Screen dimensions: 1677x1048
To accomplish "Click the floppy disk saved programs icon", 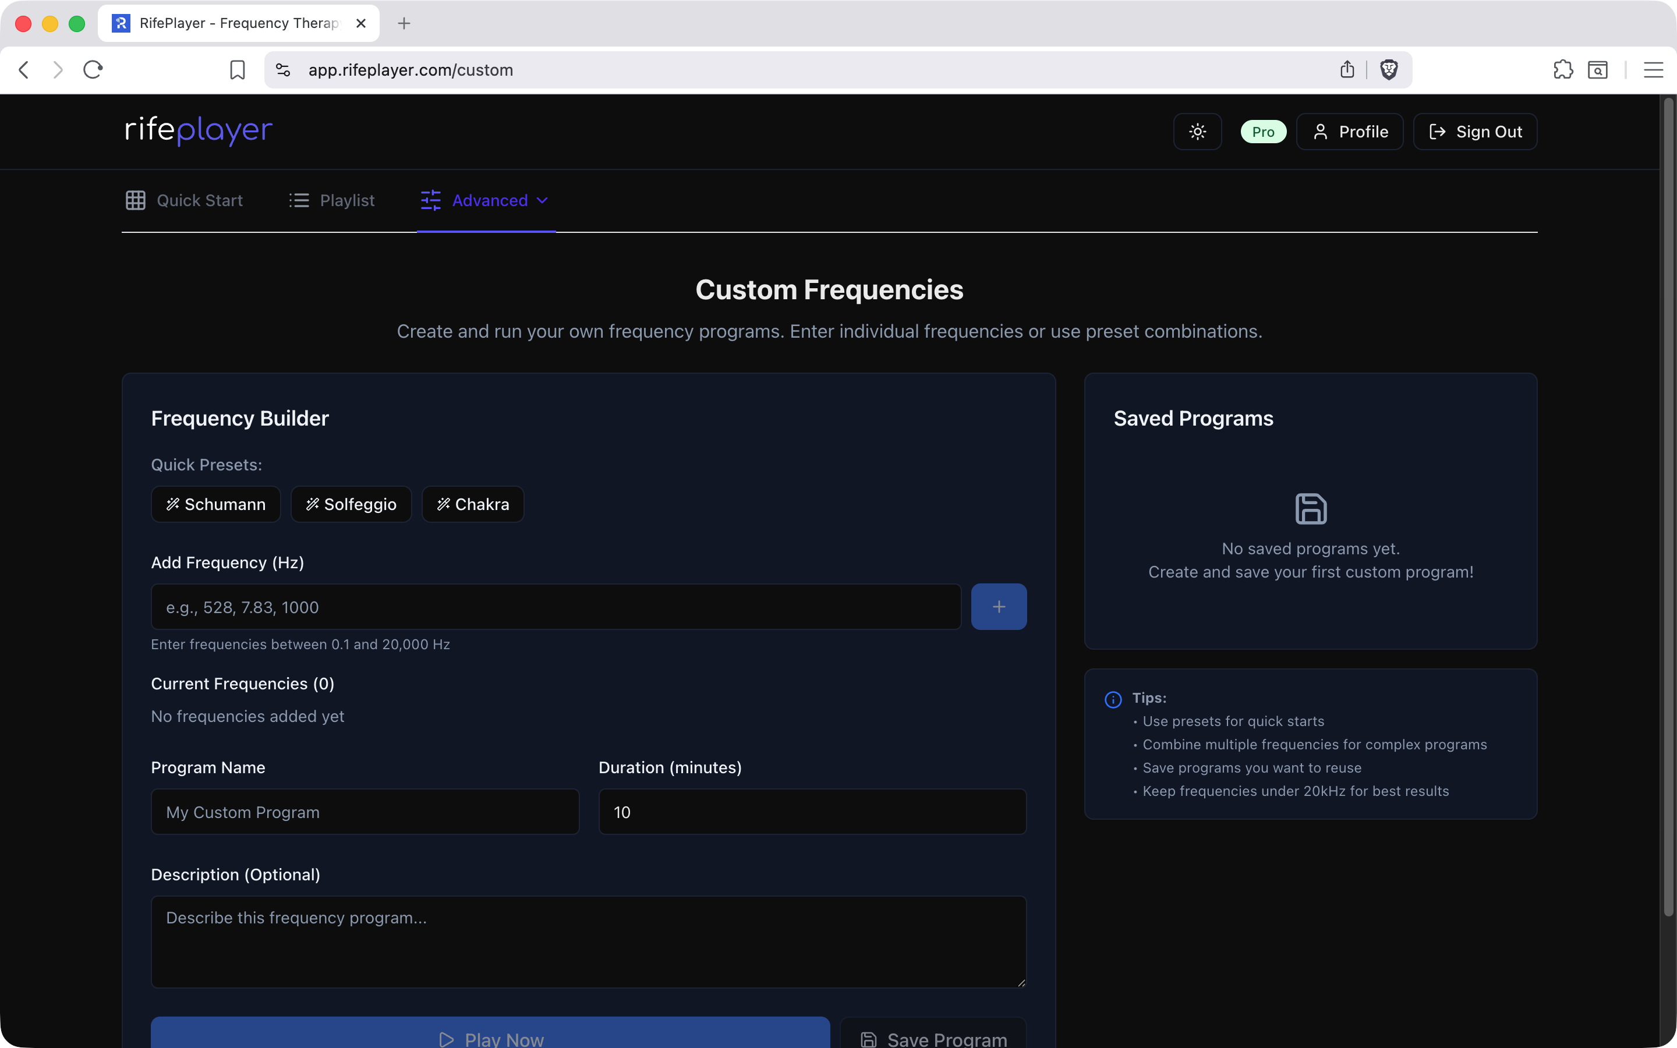I will click(x=1311, y=509).
